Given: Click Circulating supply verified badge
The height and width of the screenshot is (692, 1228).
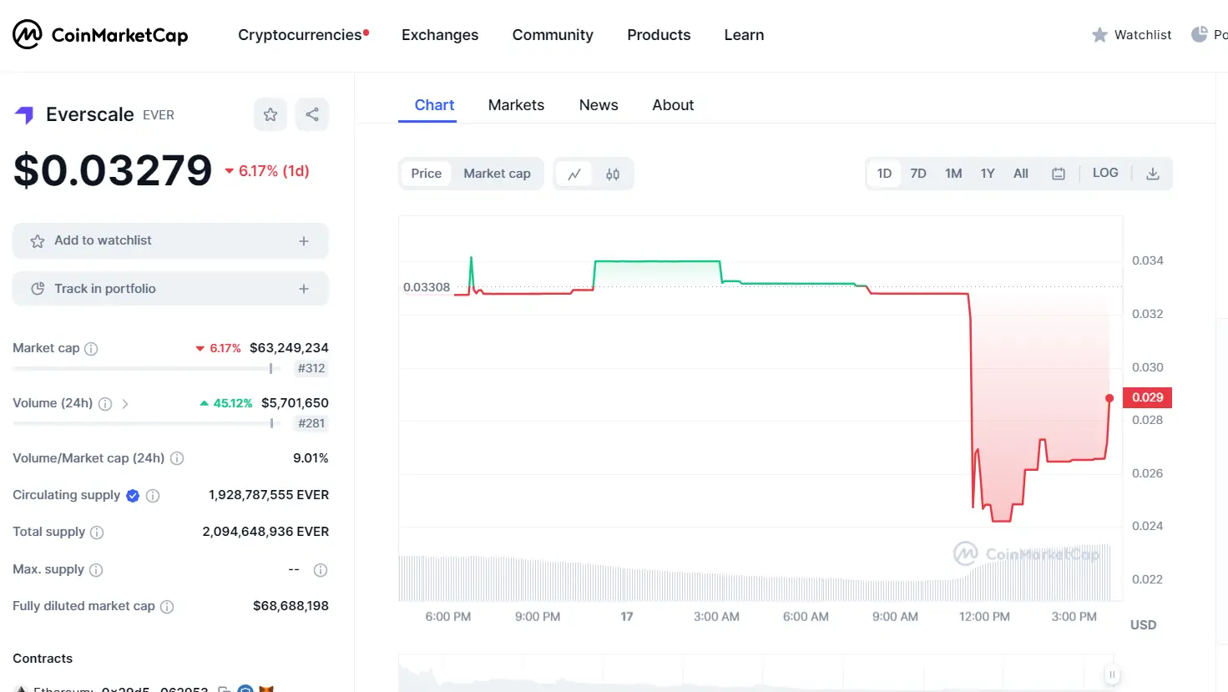Looking at the screenshot, I should 133,496.
